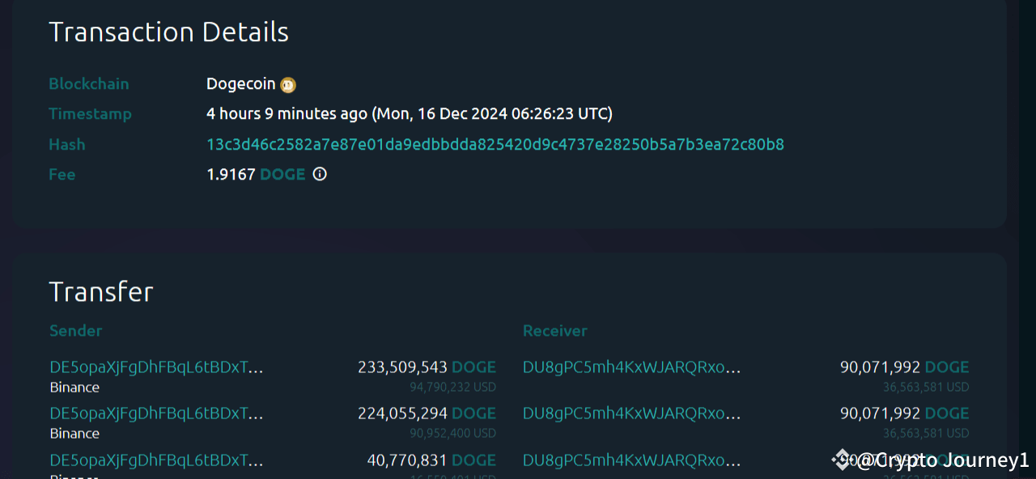Image resolution: width=1036 pixels, height=479 pixels.
Task: Click the Binance tag under the first sender
Action: 74,387
